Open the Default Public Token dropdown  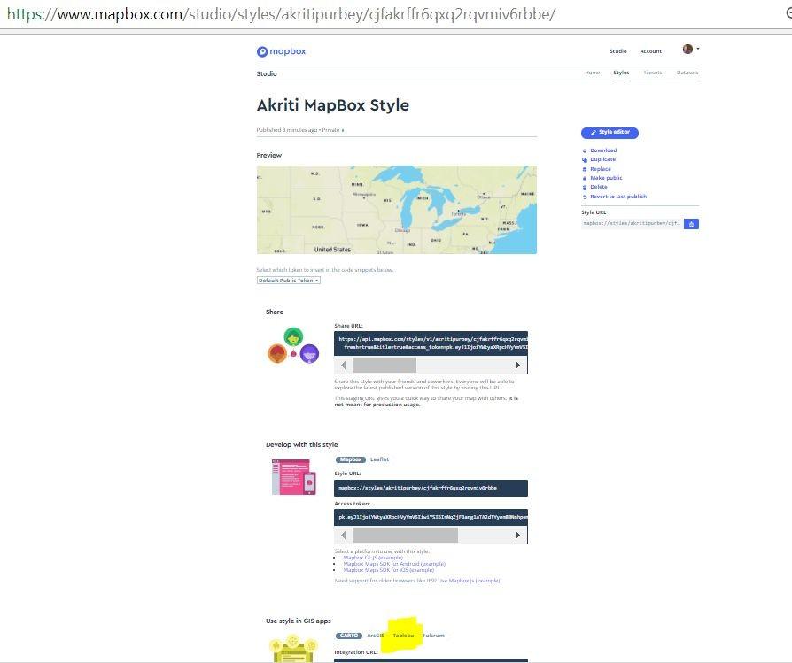point(289,281)
